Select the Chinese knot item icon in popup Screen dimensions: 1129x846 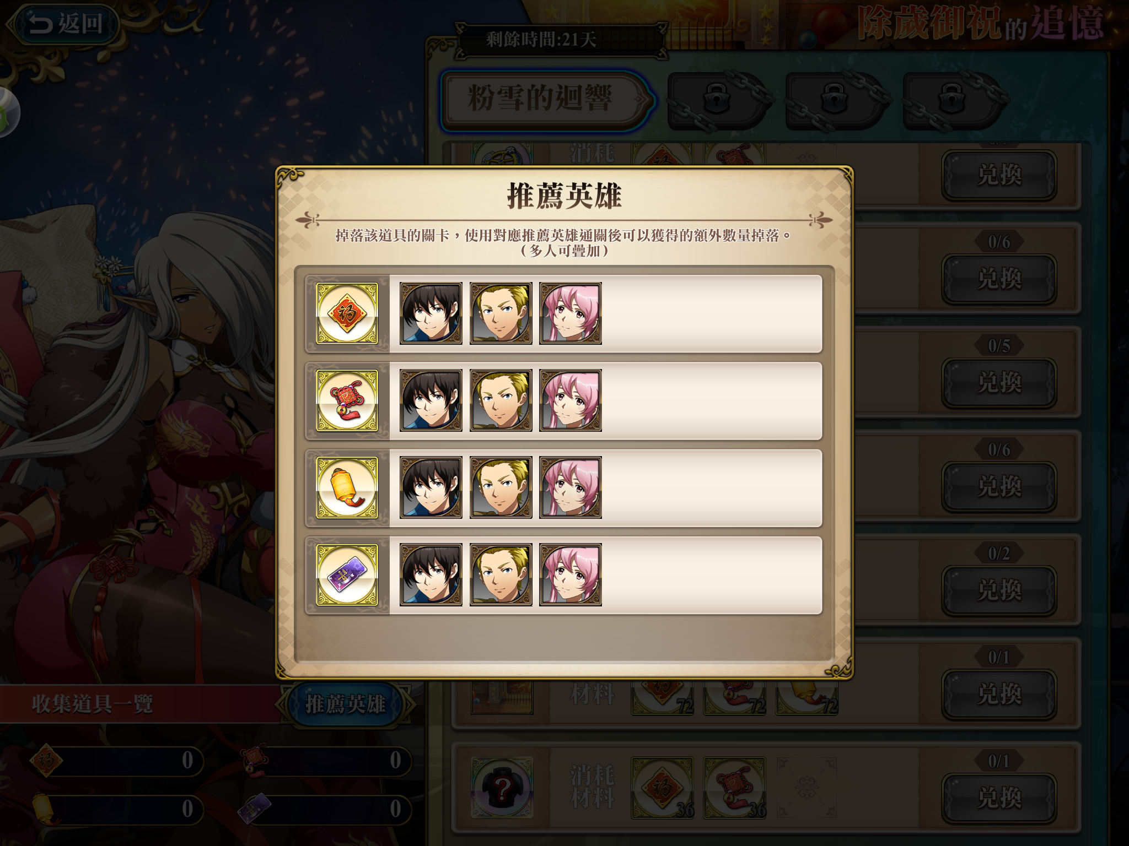347,400
